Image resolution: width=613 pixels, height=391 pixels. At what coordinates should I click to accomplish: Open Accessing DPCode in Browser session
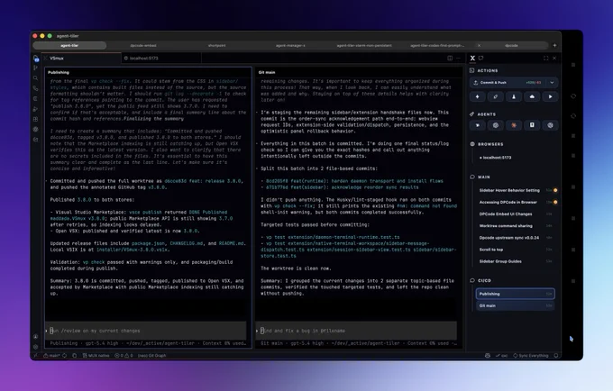(516, 203)
